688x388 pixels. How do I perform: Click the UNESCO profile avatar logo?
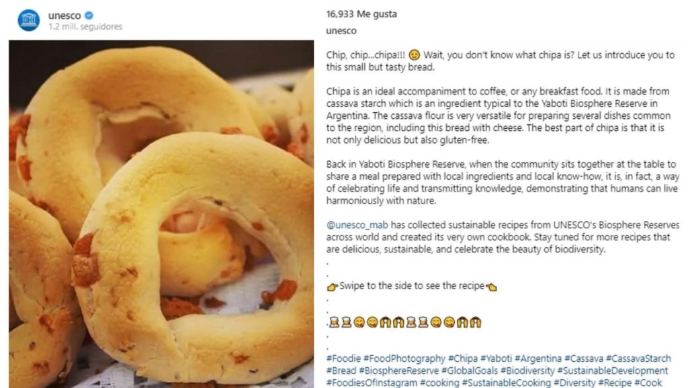28,20
